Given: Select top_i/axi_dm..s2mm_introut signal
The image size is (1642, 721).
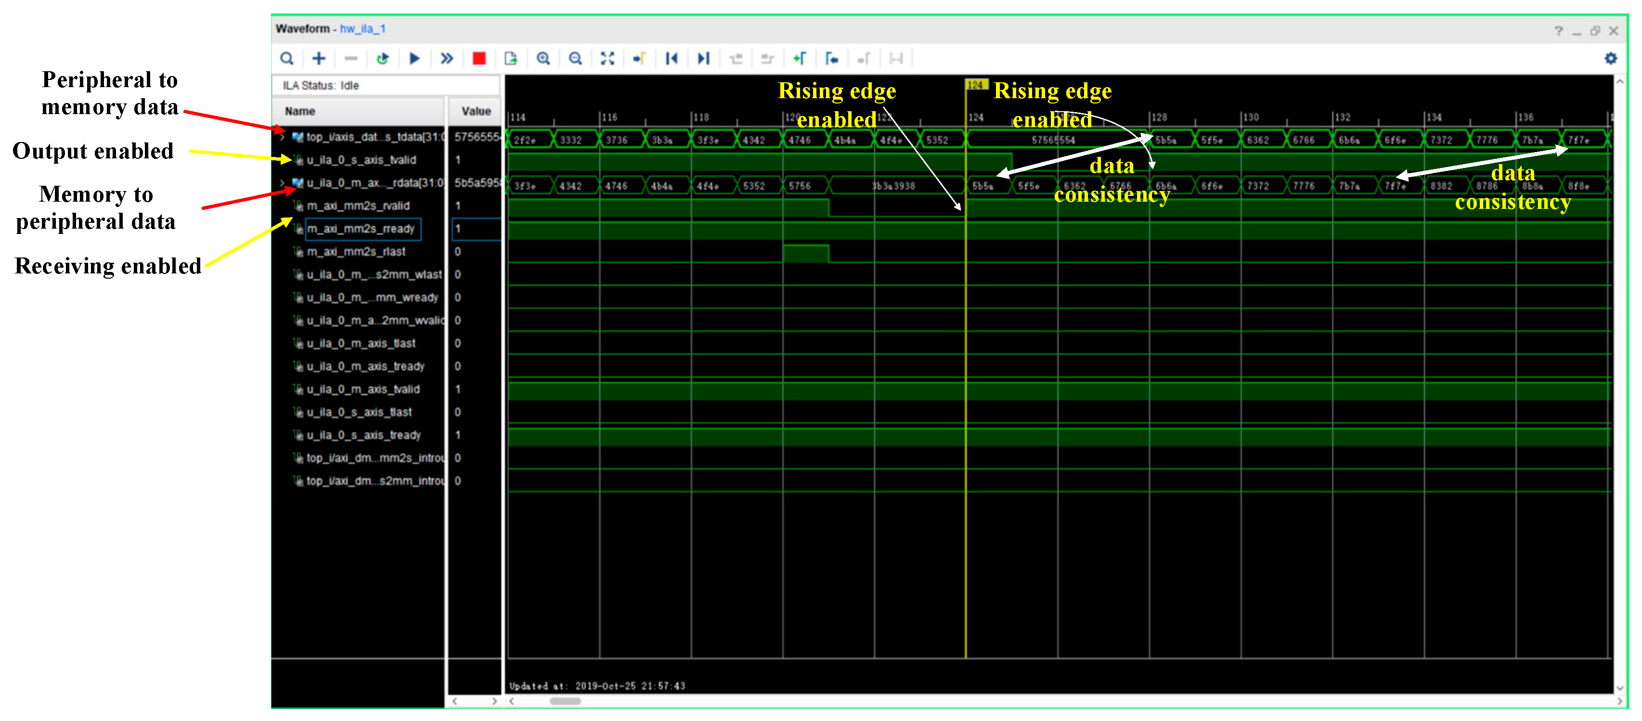Looking at the screenshot, I should point(375,481).
